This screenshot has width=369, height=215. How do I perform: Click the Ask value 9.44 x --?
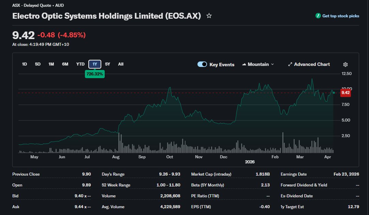point(83,207)
